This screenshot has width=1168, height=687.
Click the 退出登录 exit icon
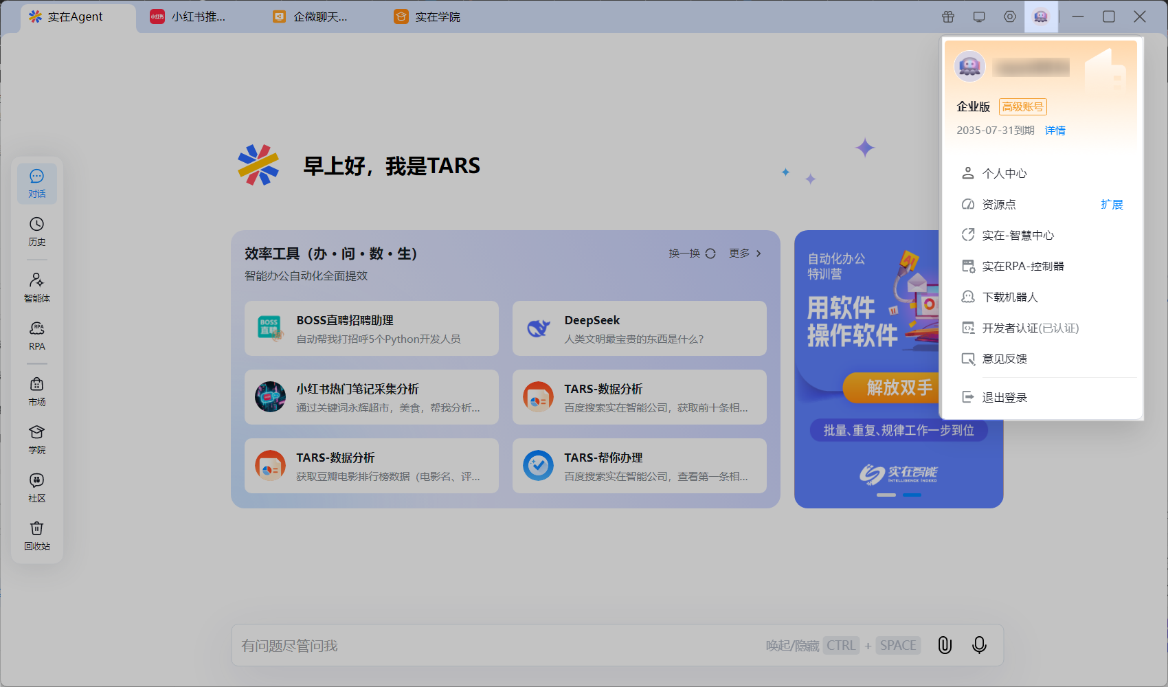tap(968, 397)
